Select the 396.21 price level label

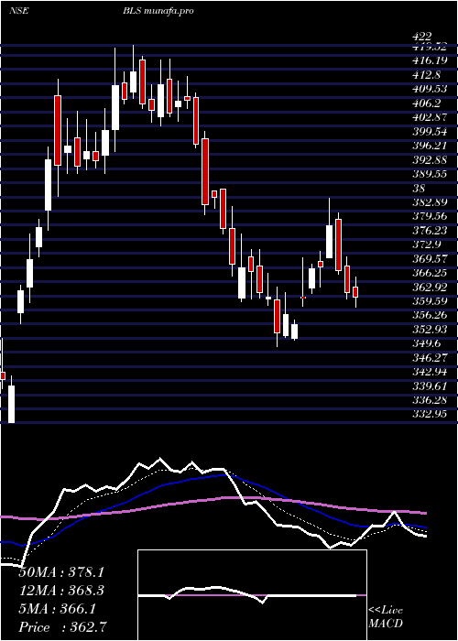(430, 146)
